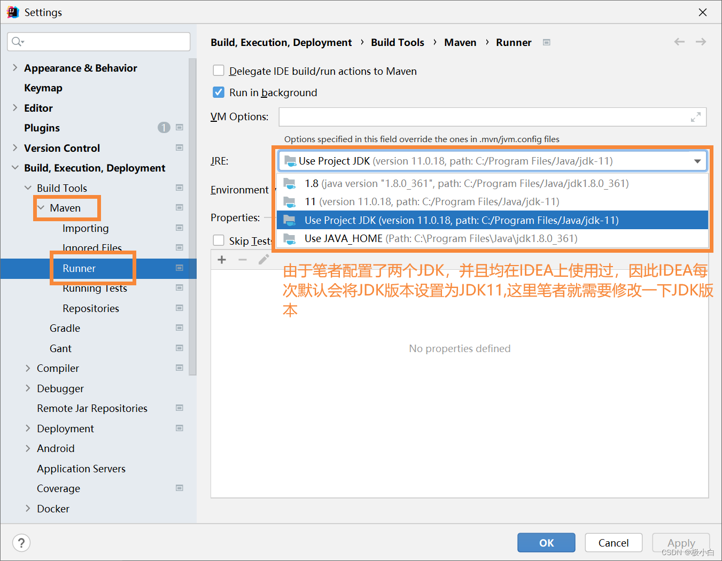Click project-level icon beside Build Tools
Screen dimensions: 722x561
[x=180, y=188]
